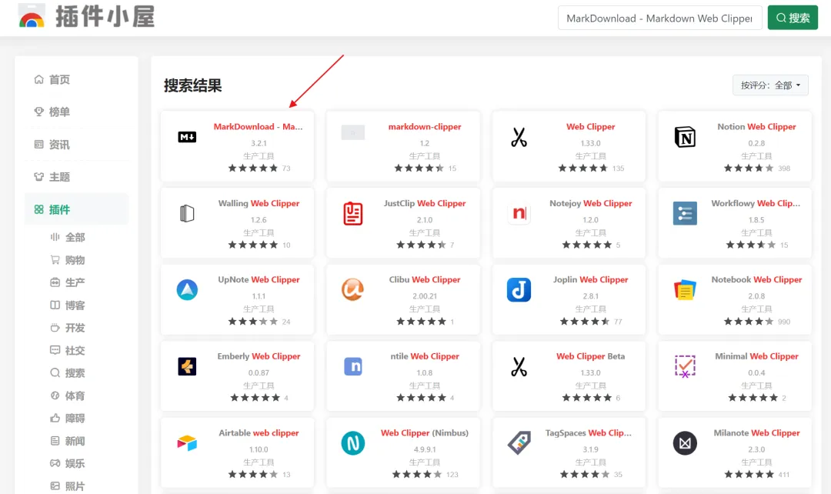Open the Notebook Web Clipper title link
This screenshot has height=494, width=831.
tap(756, 279)
